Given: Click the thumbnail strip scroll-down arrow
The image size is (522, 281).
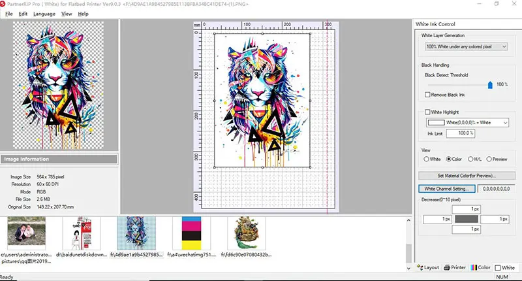Looking at the screenshot, I should click(409, 268).
